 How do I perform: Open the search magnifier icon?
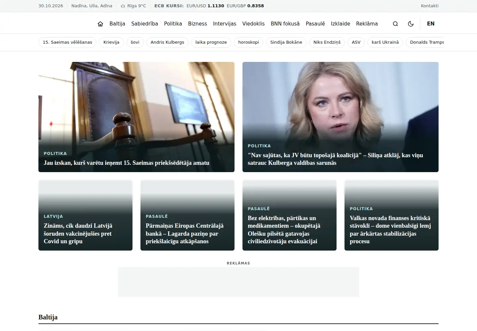click(395, 24)
